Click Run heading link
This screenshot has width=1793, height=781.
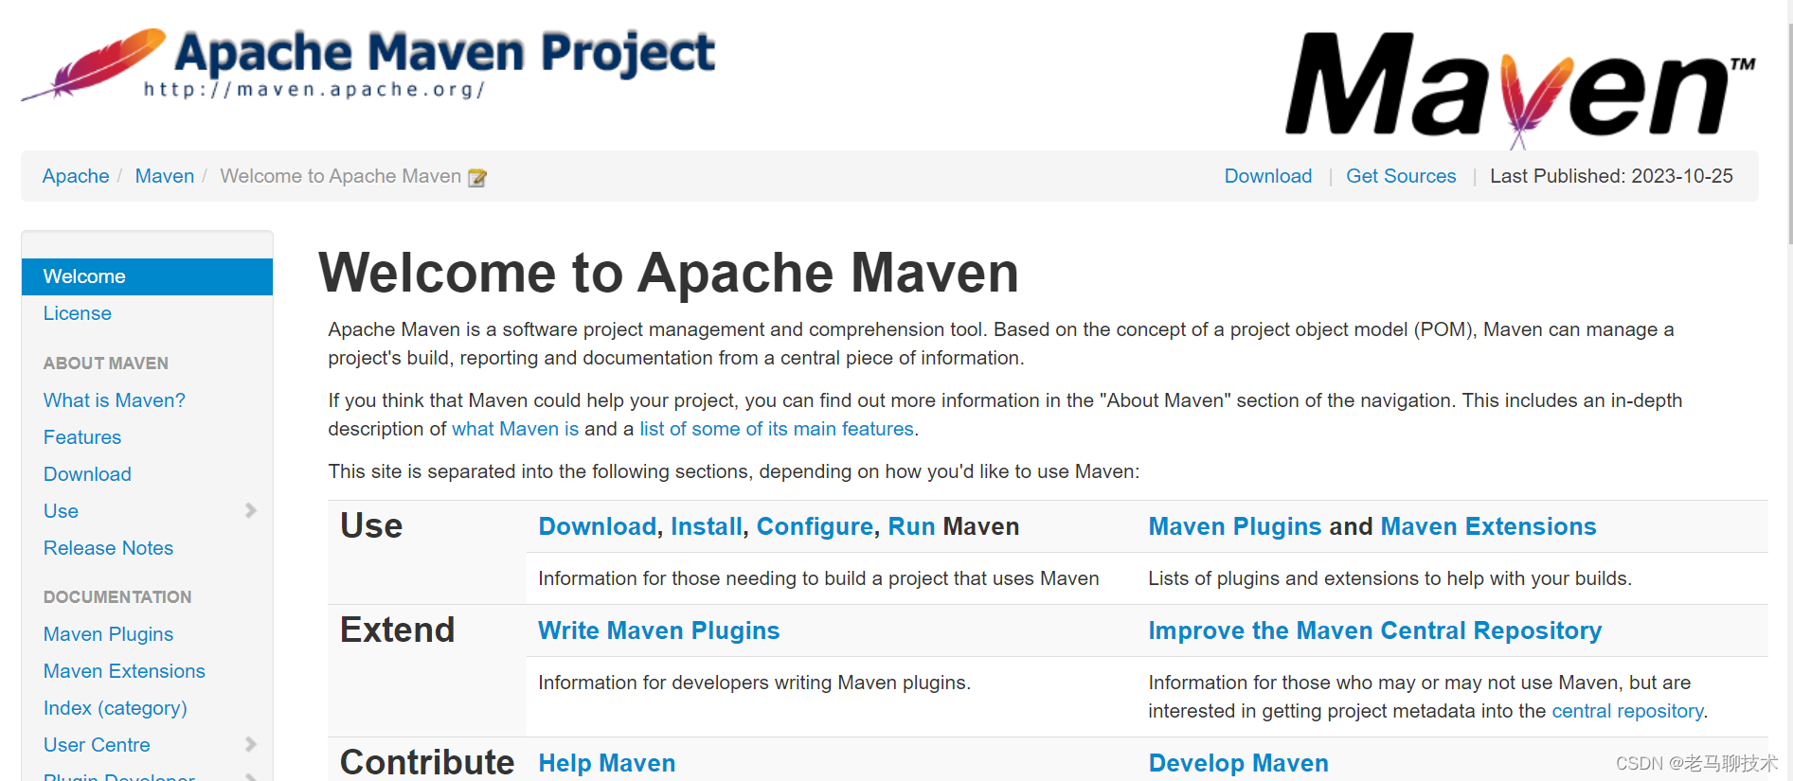point(911,526)
